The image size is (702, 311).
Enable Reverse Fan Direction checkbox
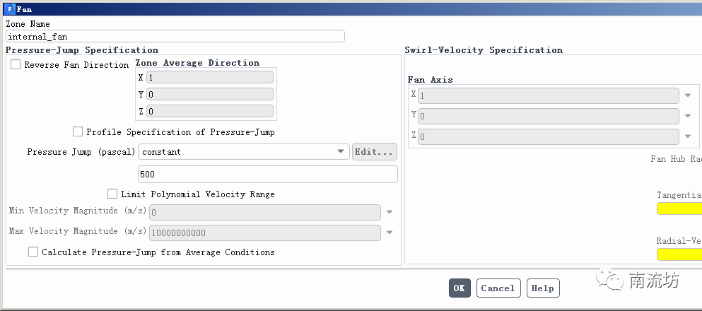coord(16,65)
